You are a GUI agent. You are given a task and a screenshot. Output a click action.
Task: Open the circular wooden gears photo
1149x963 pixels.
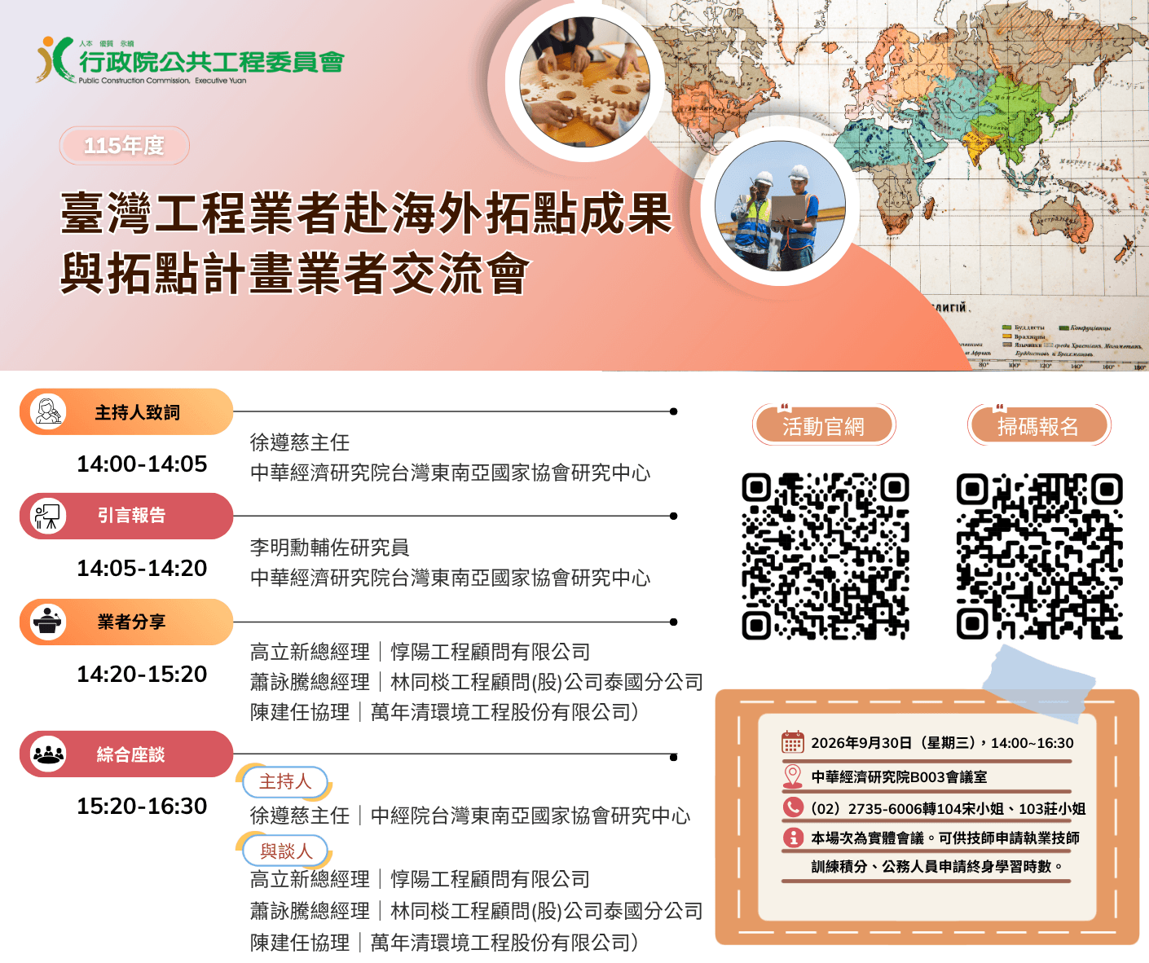(x=585, y=82)
